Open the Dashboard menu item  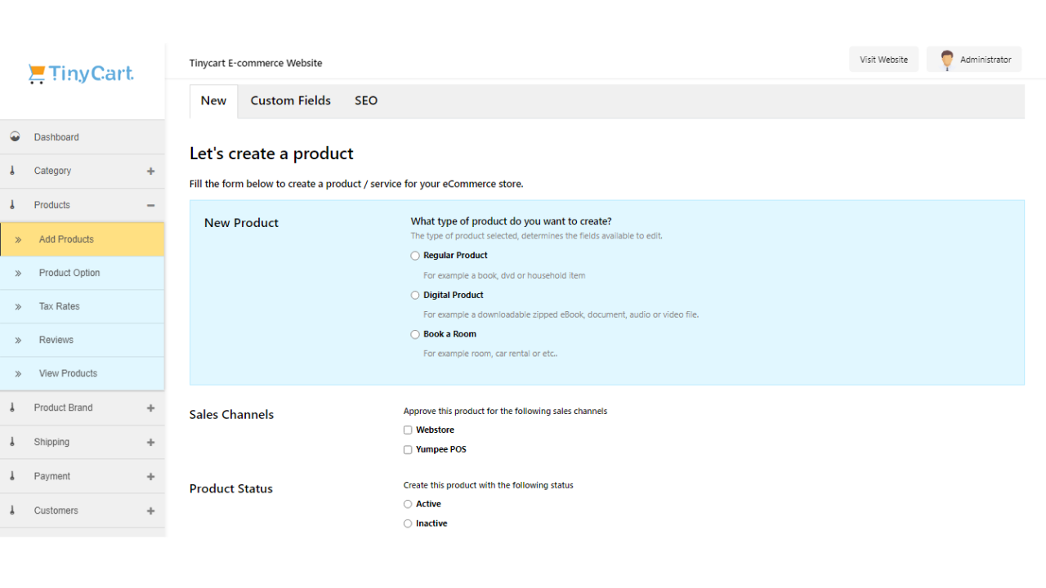pyautogui.click(x=82, y=137)
